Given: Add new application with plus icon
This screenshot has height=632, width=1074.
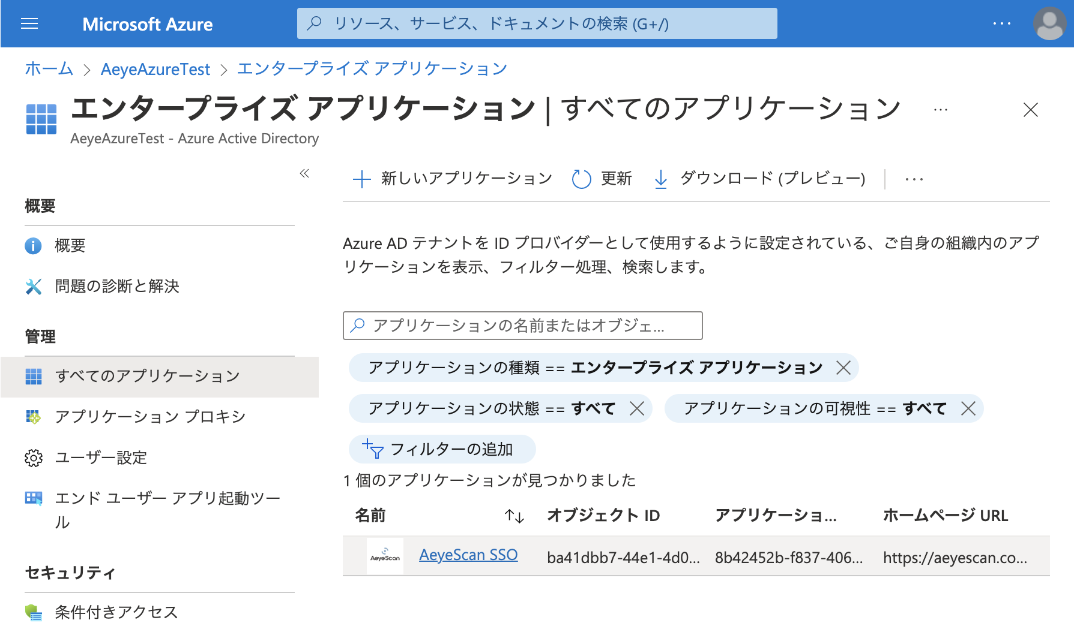Looking at the screenshot, I should (x=361, y=179).
